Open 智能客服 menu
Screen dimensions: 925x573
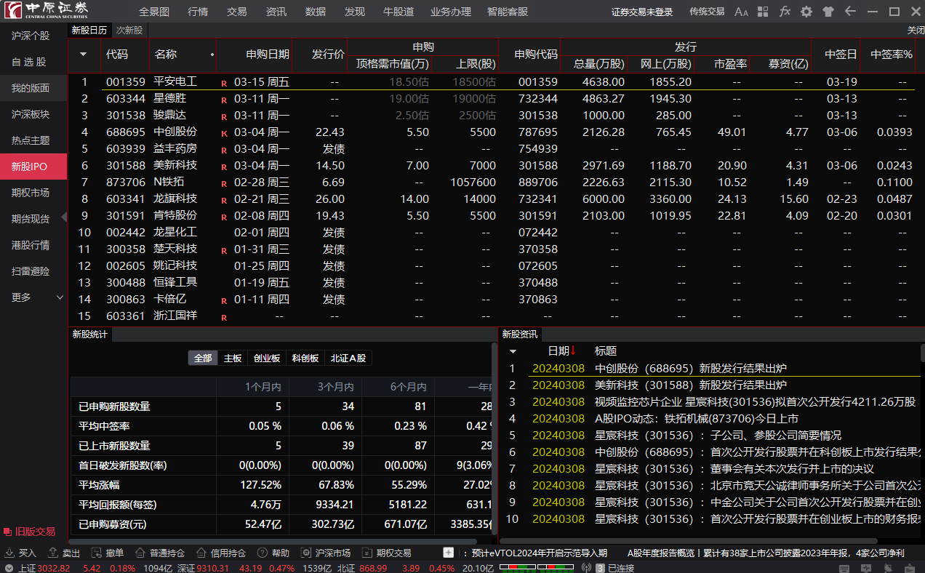pos(508,12)
